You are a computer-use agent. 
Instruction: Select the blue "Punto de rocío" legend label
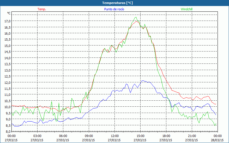pos(114,9)
